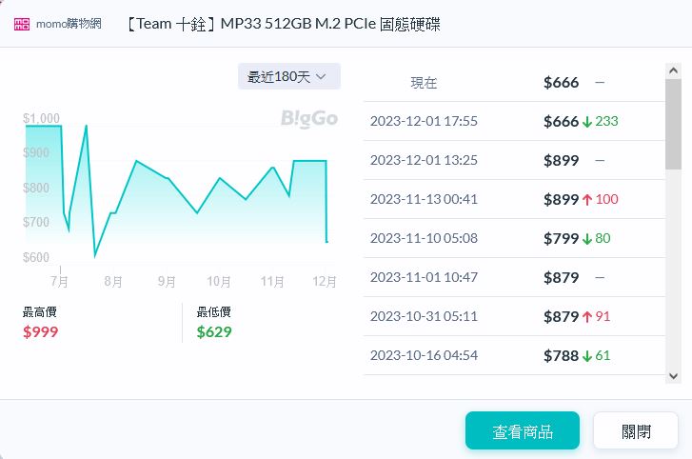Click the green down arrow beside 61
Image resolution: width=692 pixels, height=459 pixels.
(x=587, y=355)
